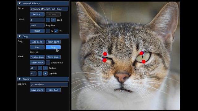Decrease the seed with minus button

(x=48, y=20)
